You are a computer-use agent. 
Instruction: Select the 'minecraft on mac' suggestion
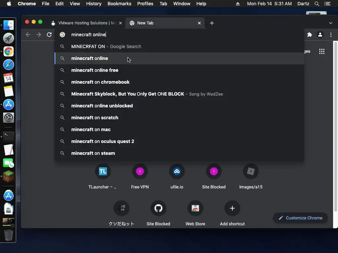pos(179,129)
